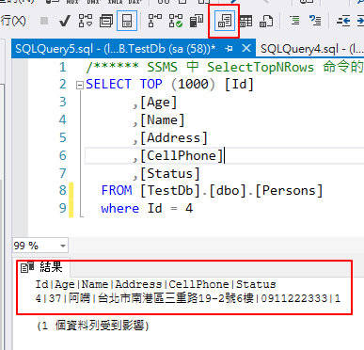Image resolution: width=364 pixels, height=350 pixels.
Task: Click the SELECT keyword on line 2
Action: (108, 84)
